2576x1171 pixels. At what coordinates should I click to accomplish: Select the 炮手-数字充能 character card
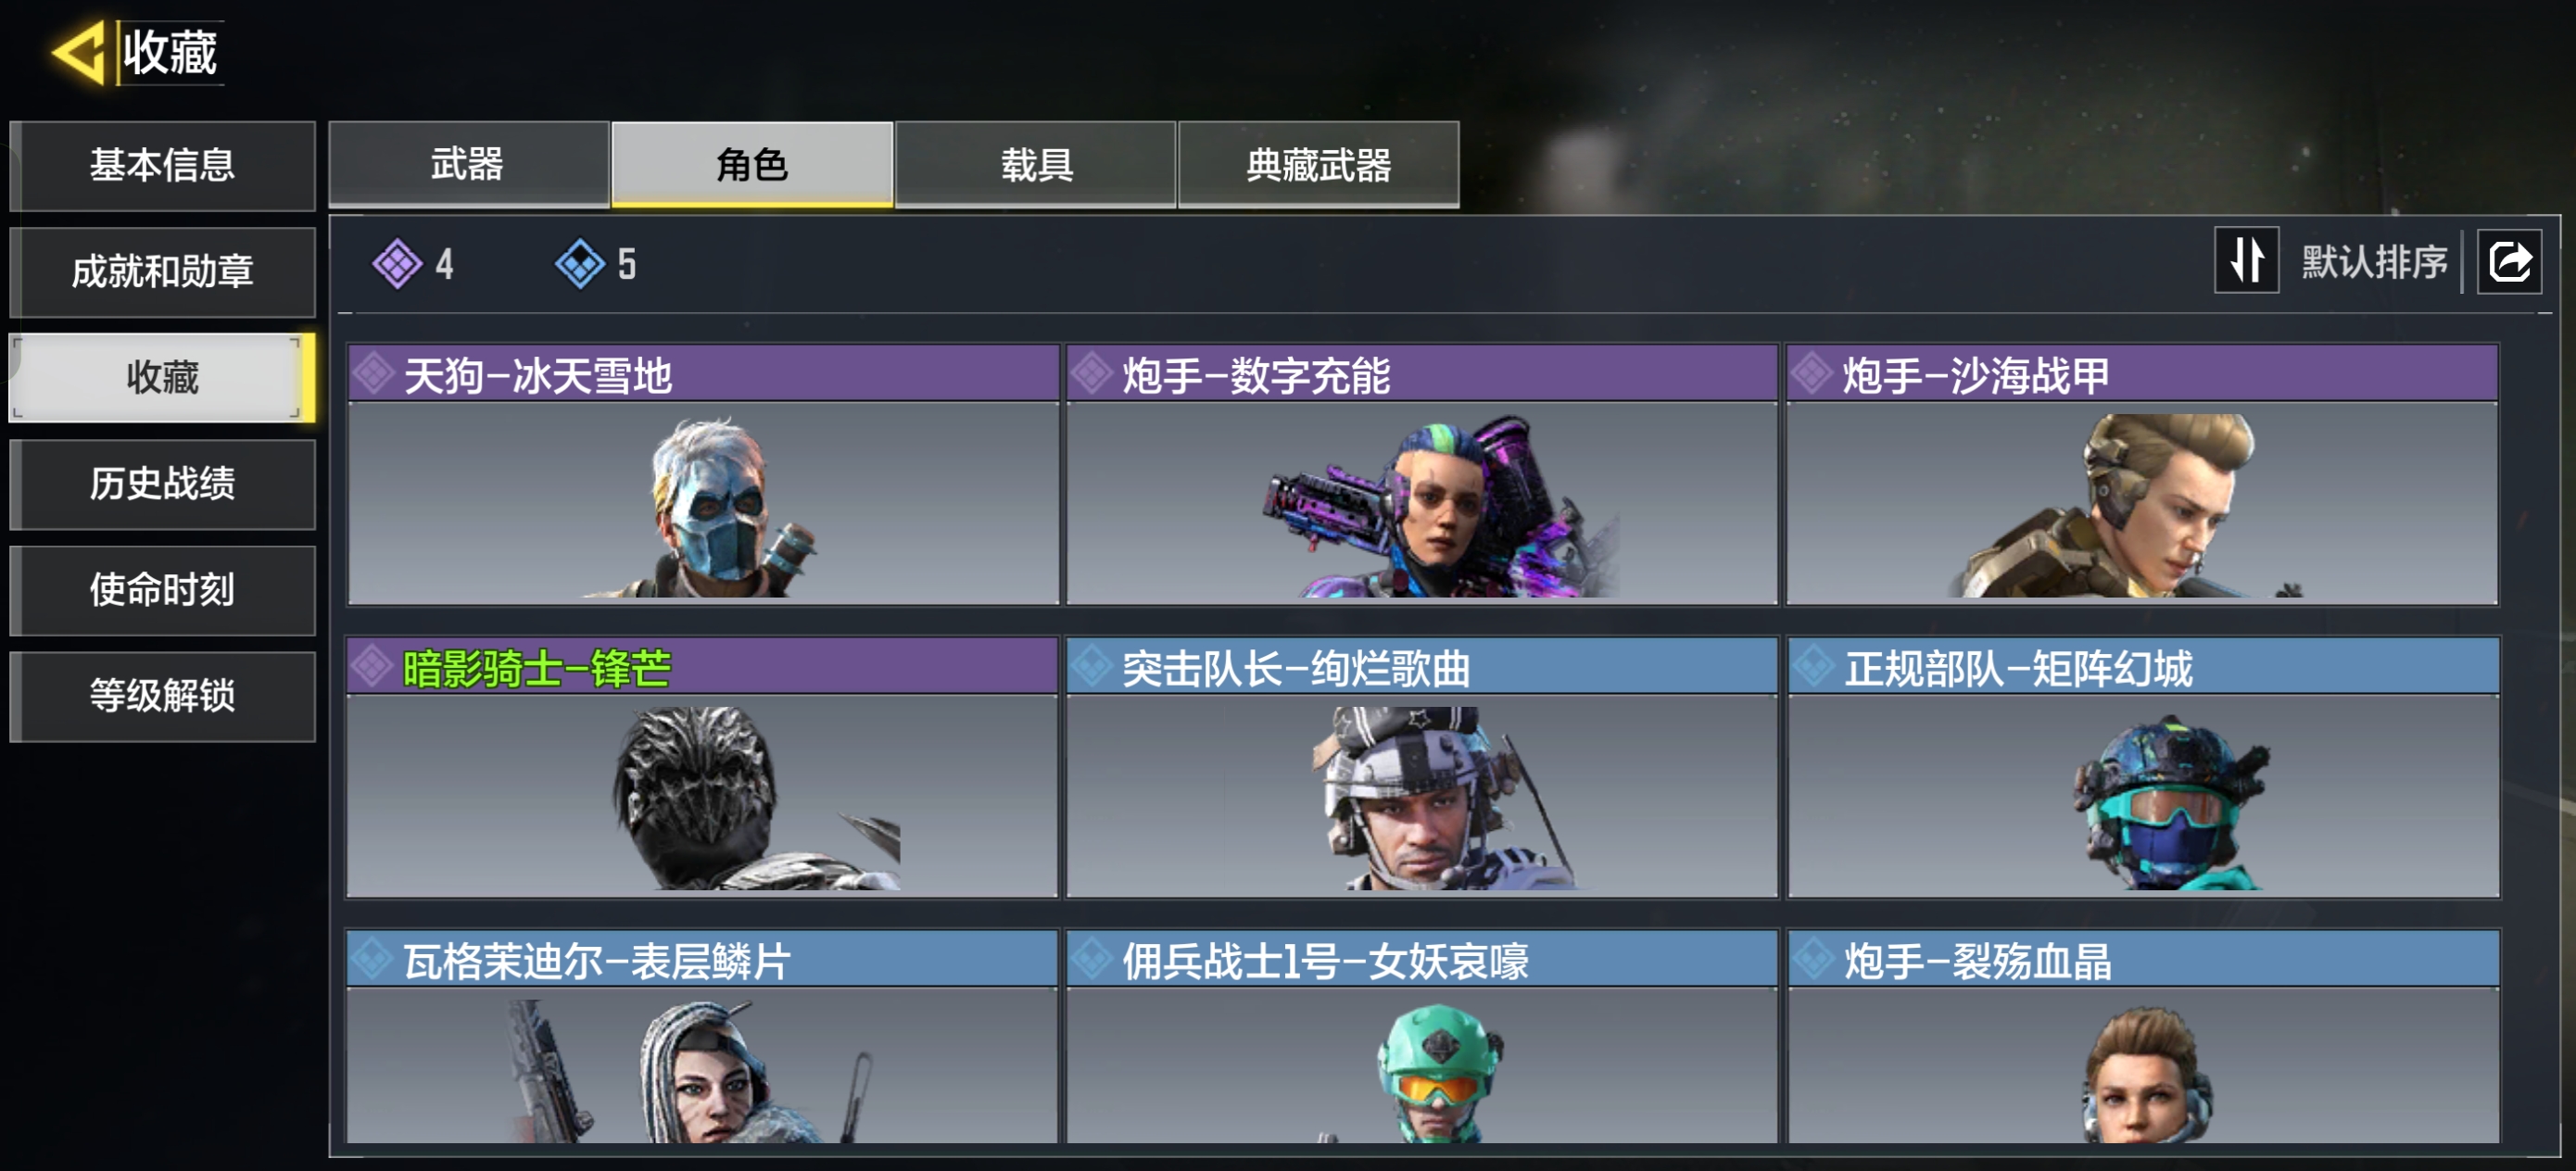coord(1421,474)
